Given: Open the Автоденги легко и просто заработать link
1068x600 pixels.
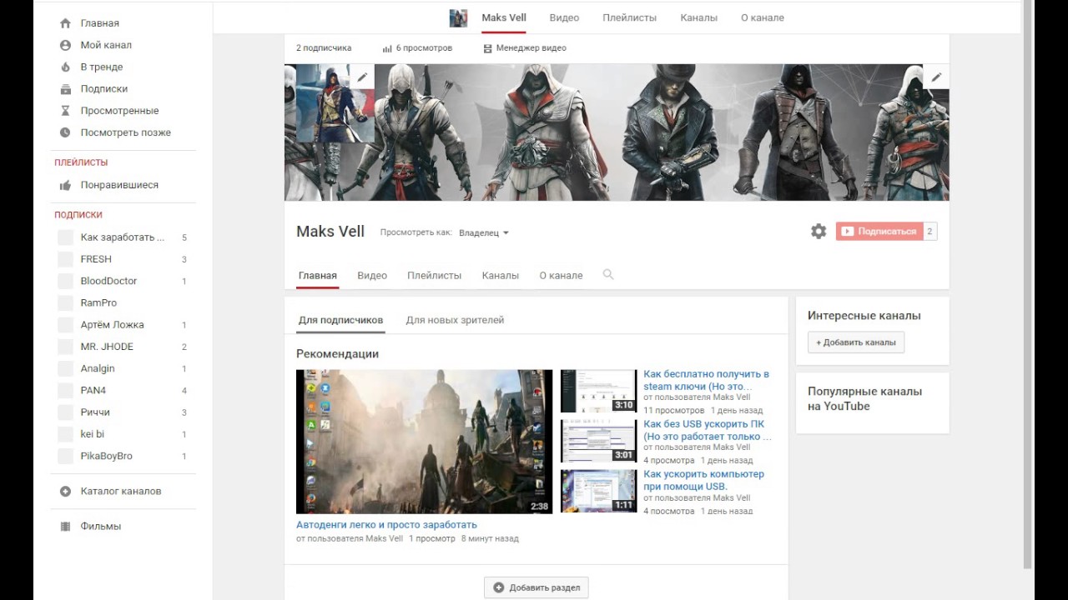Looking at the screenshot, I should (386, 525).
